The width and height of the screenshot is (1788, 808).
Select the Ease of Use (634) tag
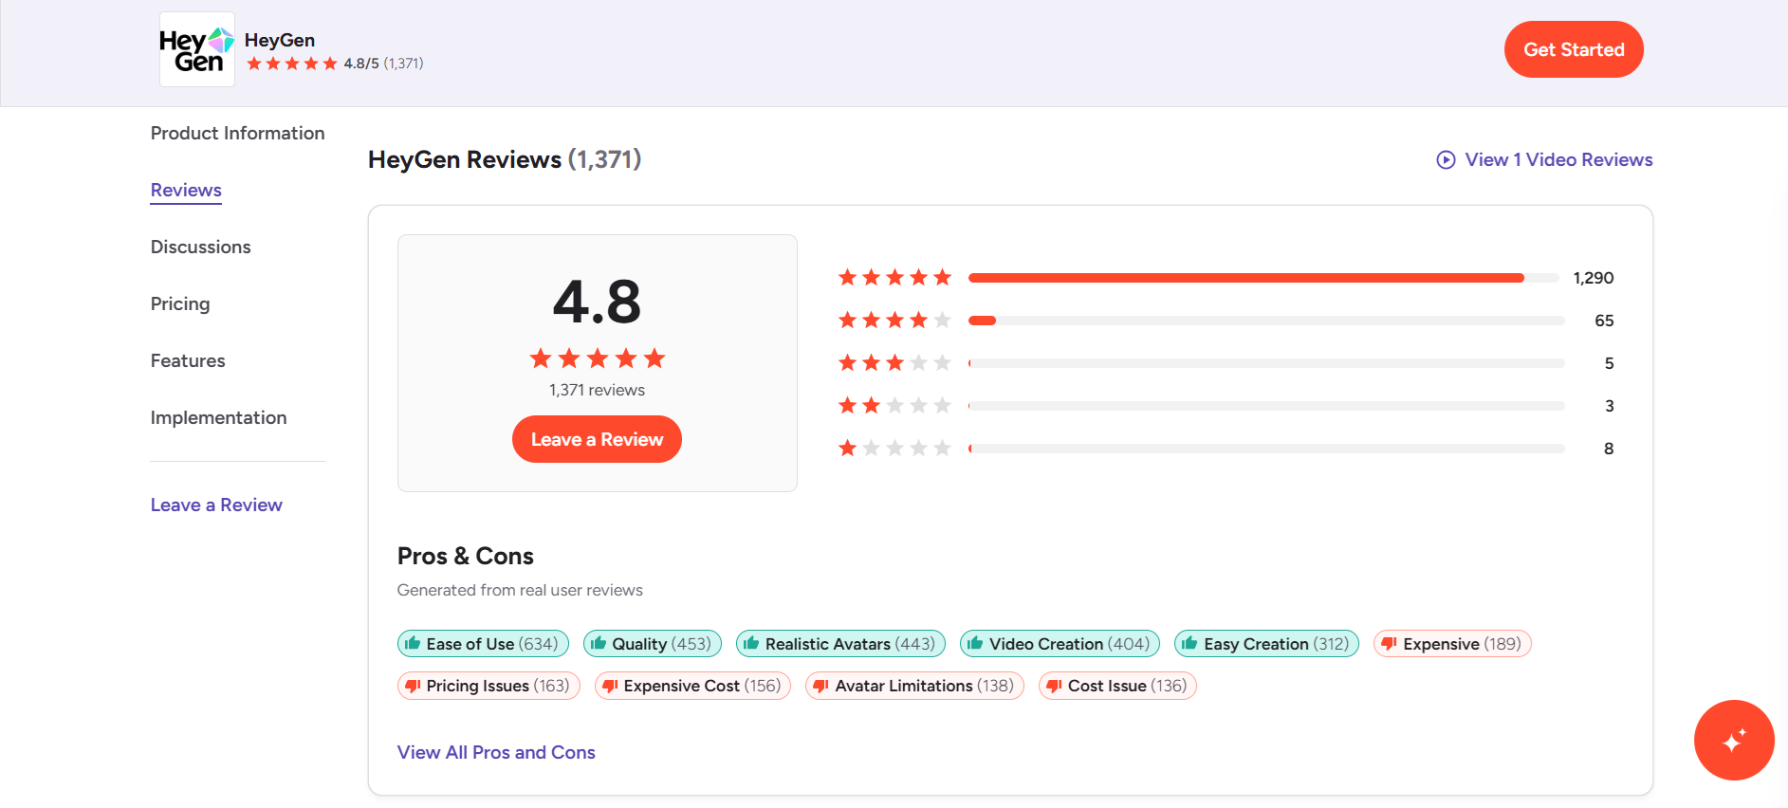point(483,644)
